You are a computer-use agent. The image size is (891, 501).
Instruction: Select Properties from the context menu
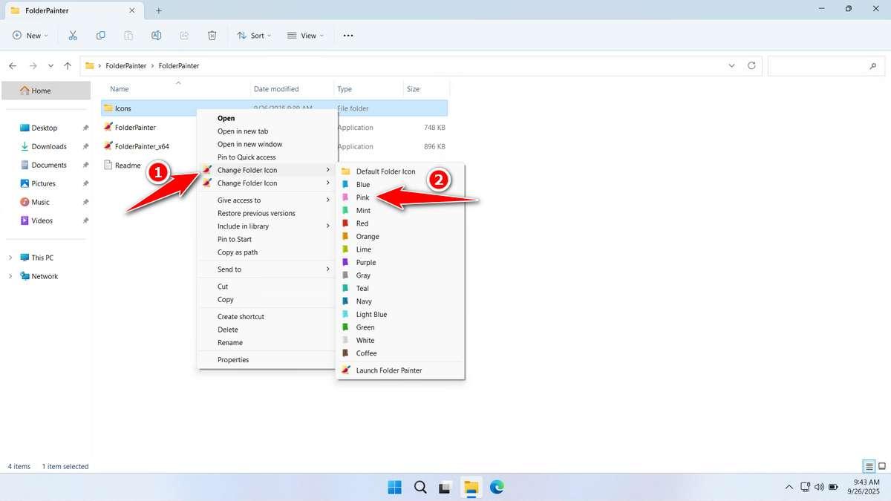click(x=232, y=359)
